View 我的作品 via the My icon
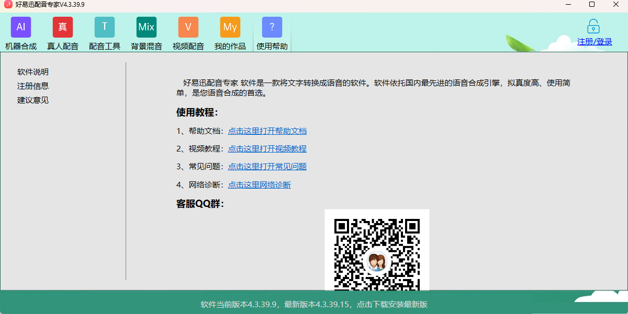 [x=230, y=32]
